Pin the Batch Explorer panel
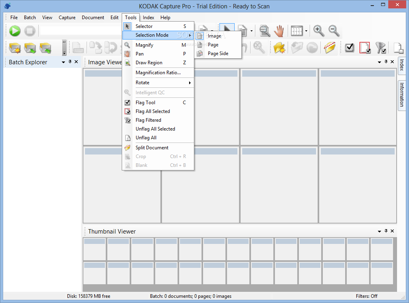Image resolution: width=409 pixels, height=303 pixels. tap(70, 61)
